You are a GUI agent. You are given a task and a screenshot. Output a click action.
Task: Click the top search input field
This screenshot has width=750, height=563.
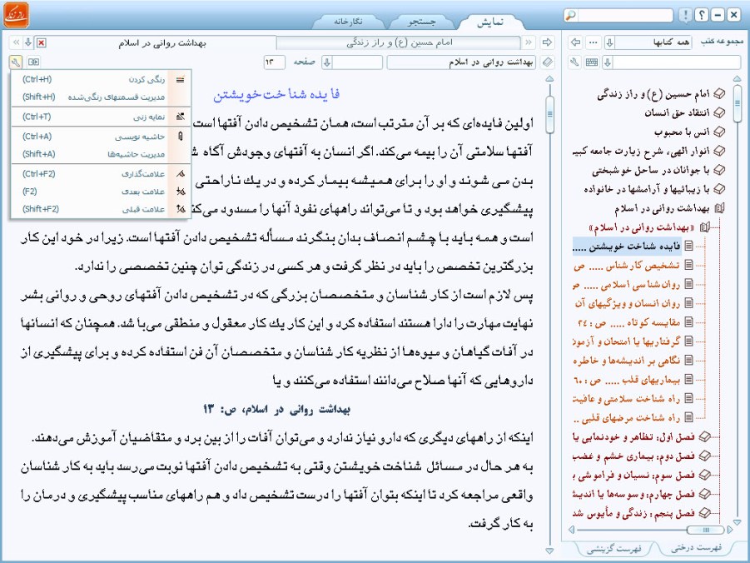click(x=624, y=15)
